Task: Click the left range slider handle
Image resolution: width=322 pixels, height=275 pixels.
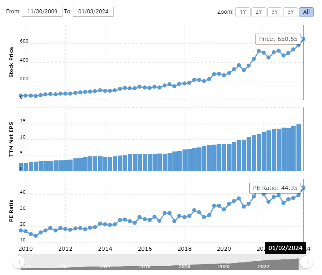Action: tap(18, 262)
